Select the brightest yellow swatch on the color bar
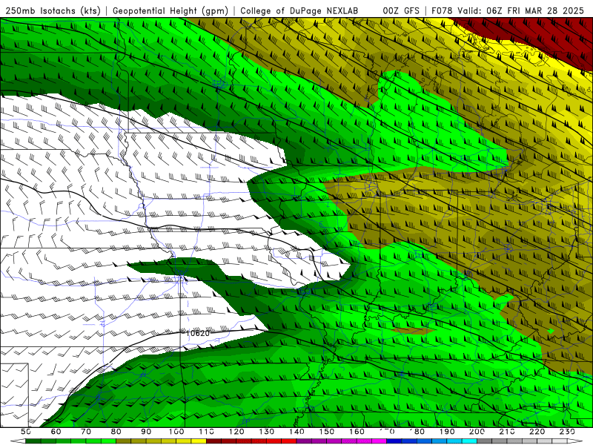The width and height of the screenshot is (593, 445). (199, 441)
